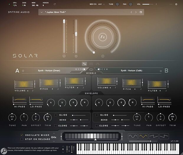Viewport: 183px width, 155px height.
Task: Click the sound A TUNE knob
Action: (12, 118)
